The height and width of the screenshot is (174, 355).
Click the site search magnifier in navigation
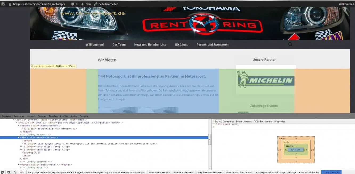[x=290, y=44]
